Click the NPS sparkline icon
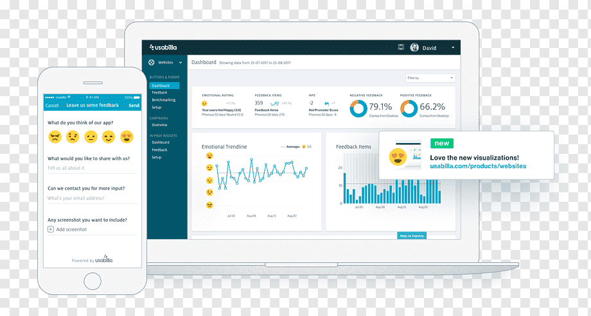Viewport: 591px width, 316px height. 326,103
